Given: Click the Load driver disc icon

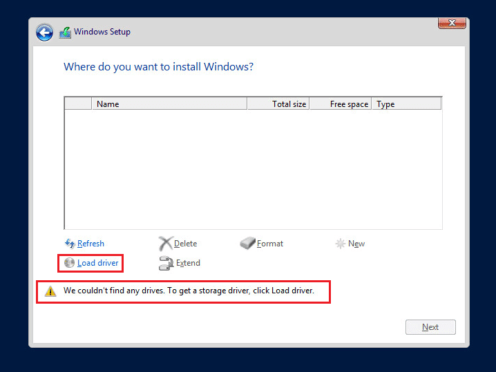Looking at the screenshot, I should click(69, 263).
